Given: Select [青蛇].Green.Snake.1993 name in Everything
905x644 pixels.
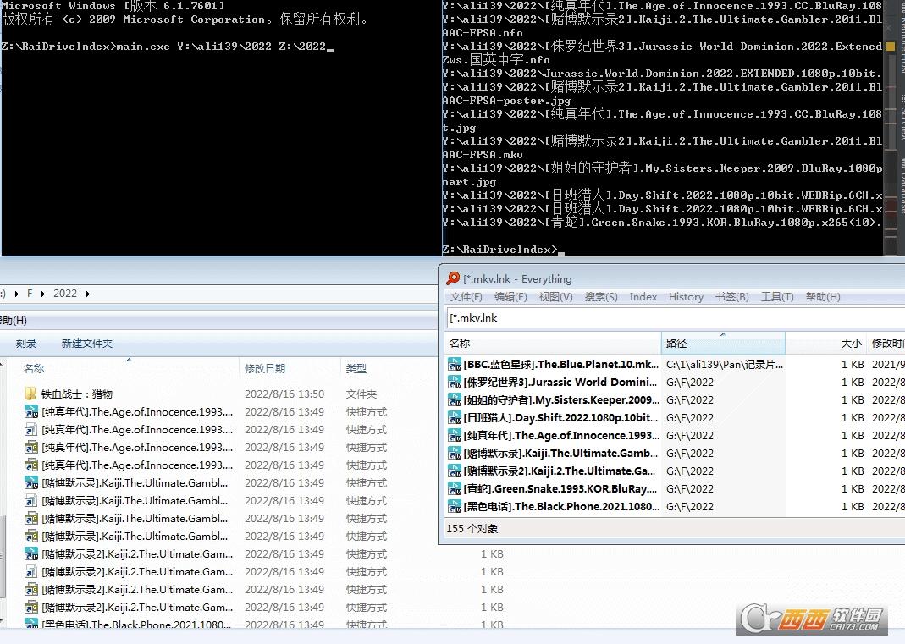Looking at the screenshot, I should click(x=560, y=489).
